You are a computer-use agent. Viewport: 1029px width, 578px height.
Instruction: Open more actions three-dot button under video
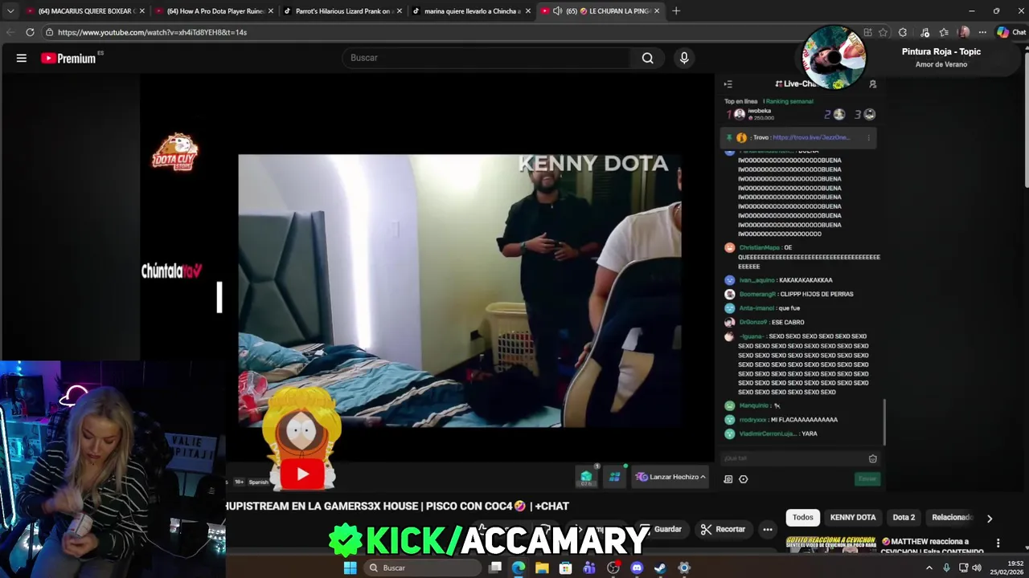click(x=768, y=529)
